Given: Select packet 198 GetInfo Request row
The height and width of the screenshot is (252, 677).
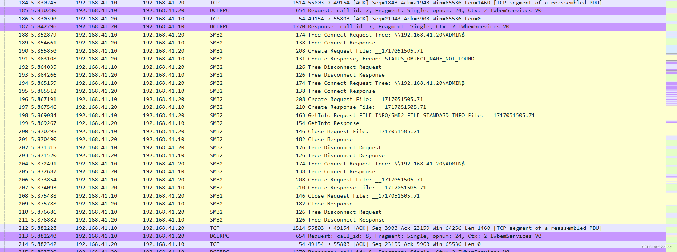Looking at the screenshot, I should coord(333,115).
